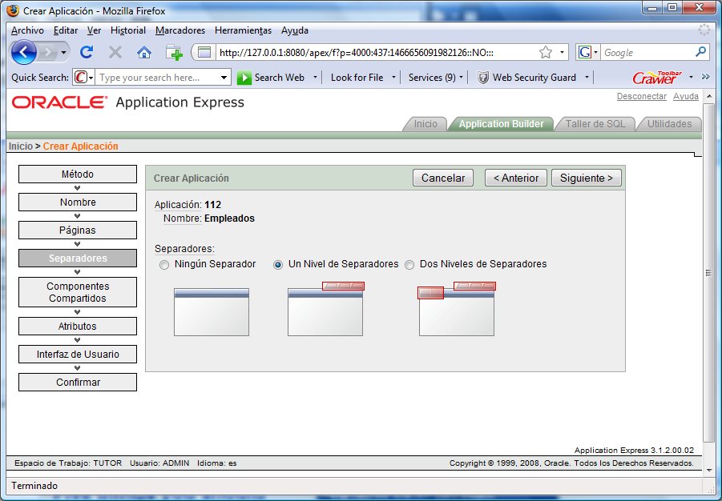Viewport: 722px width, 501px height.
Task: Click the Oracle logo
Action: coord(59,102)
